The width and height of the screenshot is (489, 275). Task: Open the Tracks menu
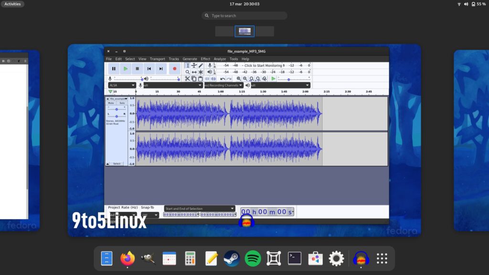click(x=174, y=59)
